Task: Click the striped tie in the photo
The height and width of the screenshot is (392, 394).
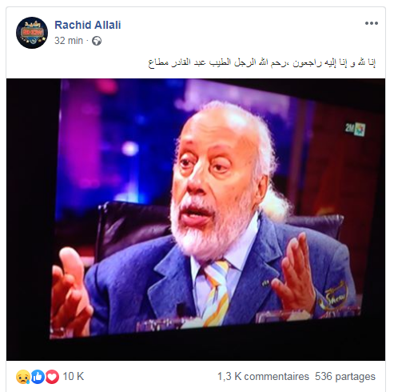Action: [217, 292]
